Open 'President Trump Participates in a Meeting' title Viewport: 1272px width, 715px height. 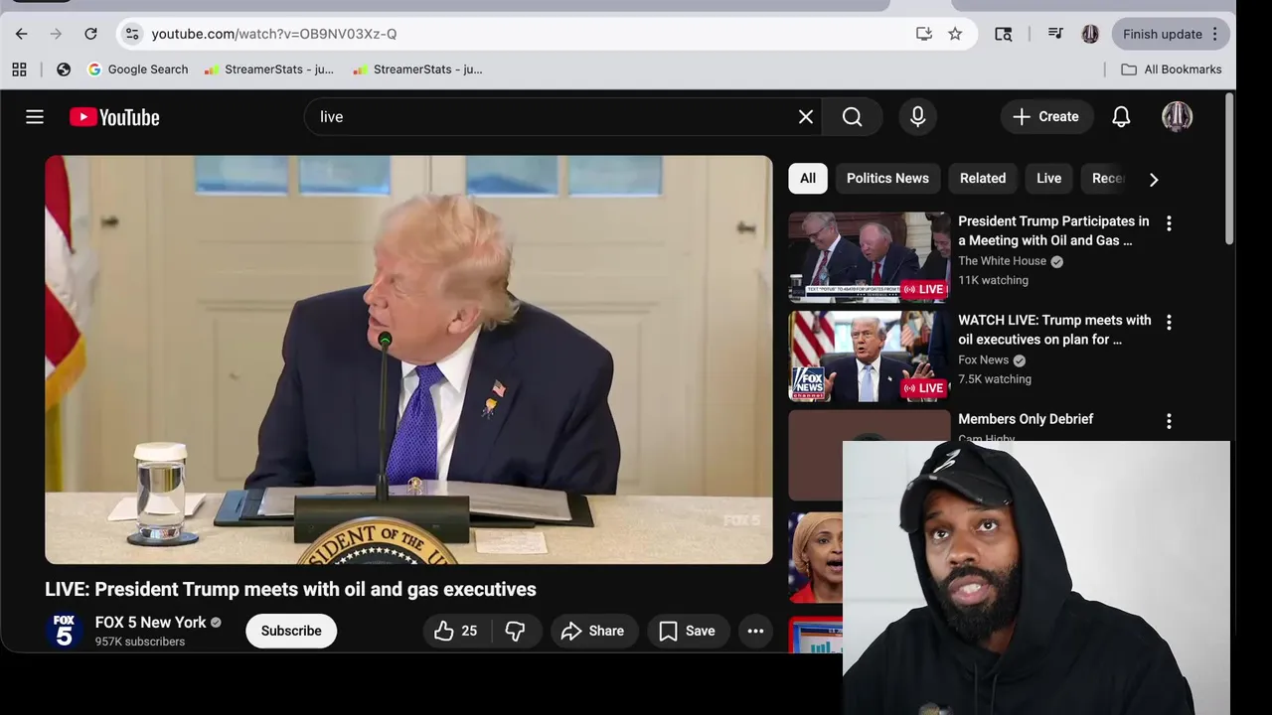pyautogui.click(x=1053, y=230)
